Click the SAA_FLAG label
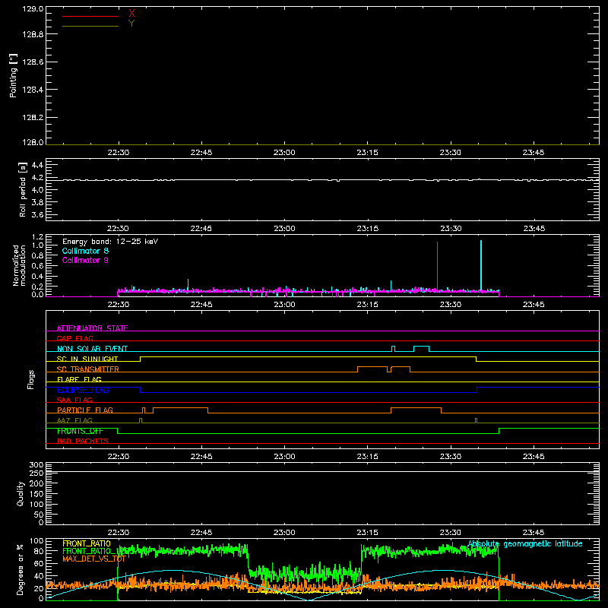Screen dimensions: 608x608 [74, 400]
